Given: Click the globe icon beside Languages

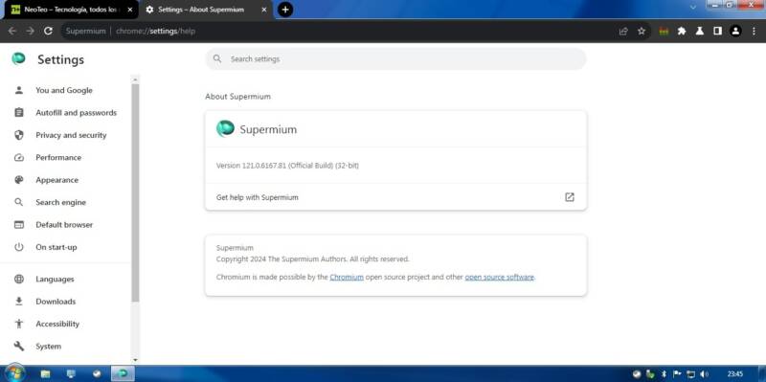Looking at the screenshot, I should pyautogui.click(x=19, y=280).
